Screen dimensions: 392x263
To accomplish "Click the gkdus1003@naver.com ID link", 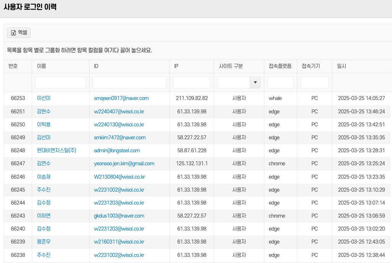I will coord(119,216).
